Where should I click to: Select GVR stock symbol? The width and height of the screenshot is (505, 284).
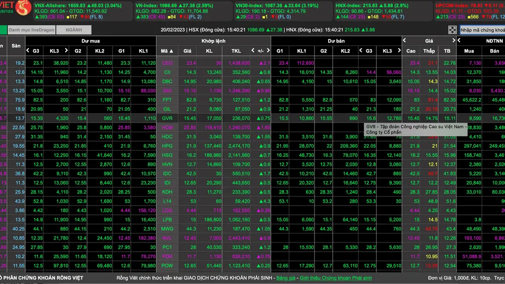coord(167,119)
